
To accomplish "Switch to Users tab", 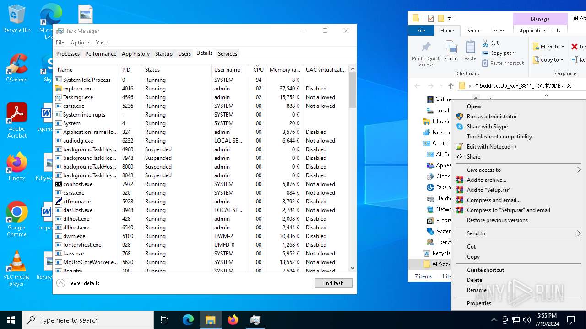I will (x=184, y=54).
